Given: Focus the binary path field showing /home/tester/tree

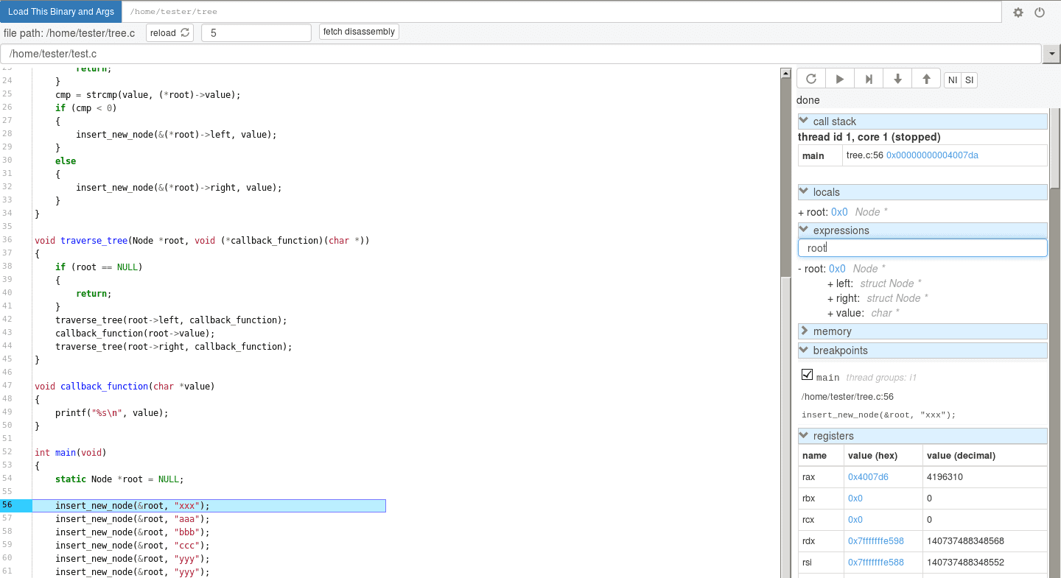Looking at the screenshot, I should [x=561, y=12].
